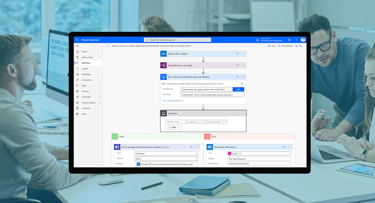Remove the File name token from Message
The width and height of the screenshot is (375, 203).
tap(150, 164)
